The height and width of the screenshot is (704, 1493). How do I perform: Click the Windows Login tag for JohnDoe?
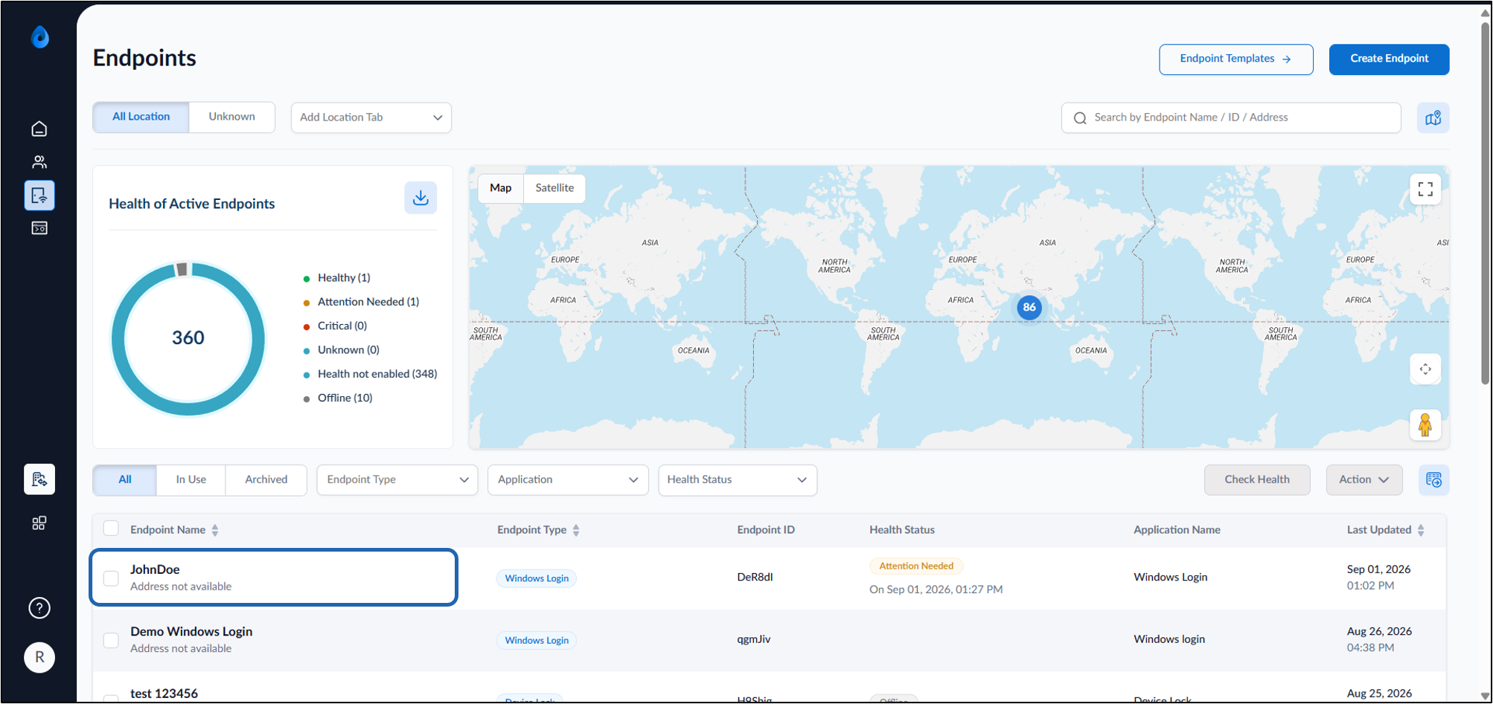537,578
